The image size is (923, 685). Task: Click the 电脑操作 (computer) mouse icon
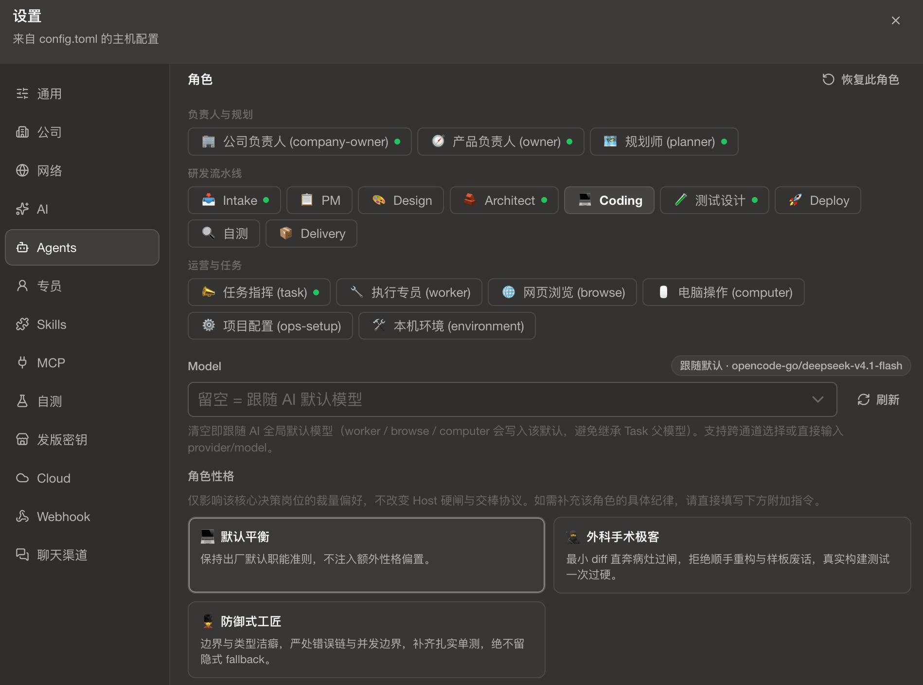click(x=663, y=292)
